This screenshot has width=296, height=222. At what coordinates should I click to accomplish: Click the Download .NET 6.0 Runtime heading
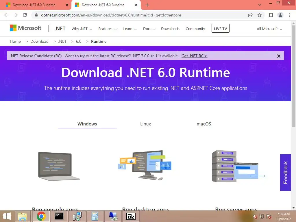[x=146, y=73]
